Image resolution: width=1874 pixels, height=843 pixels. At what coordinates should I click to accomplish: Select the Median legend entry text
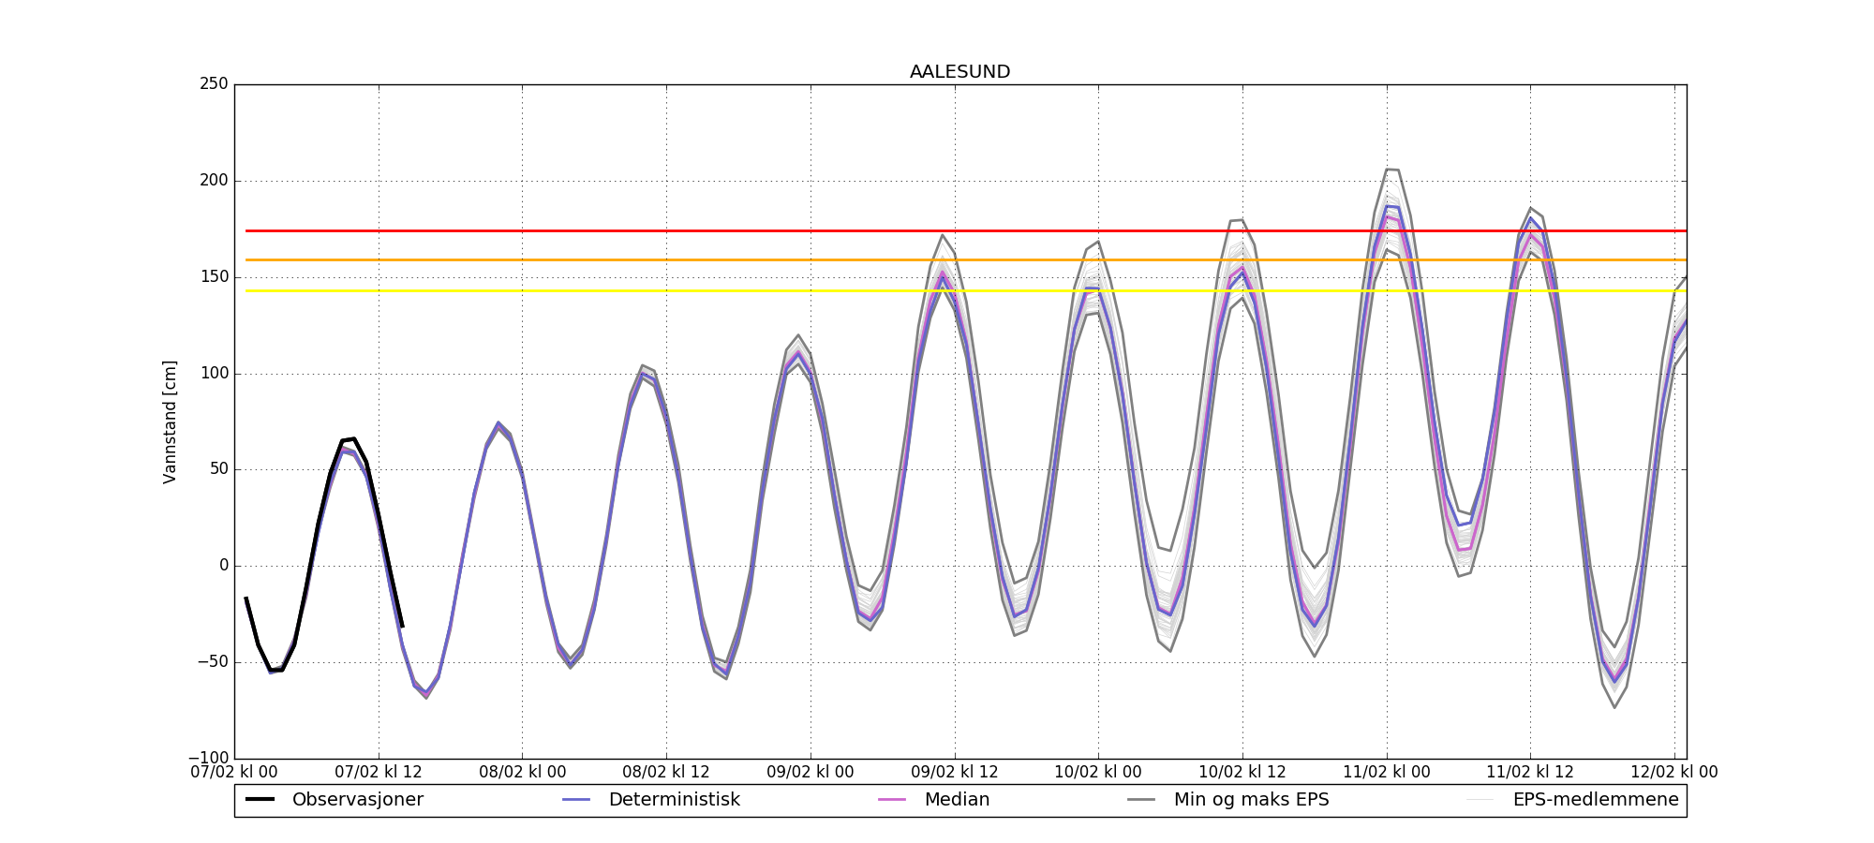point(957,800)
